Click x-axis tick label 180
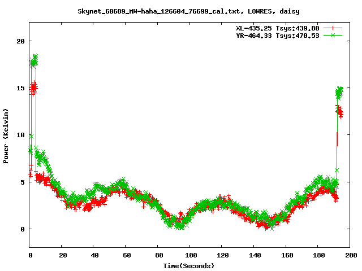Viewport: 362px width, 271px height. click(319, 255)
